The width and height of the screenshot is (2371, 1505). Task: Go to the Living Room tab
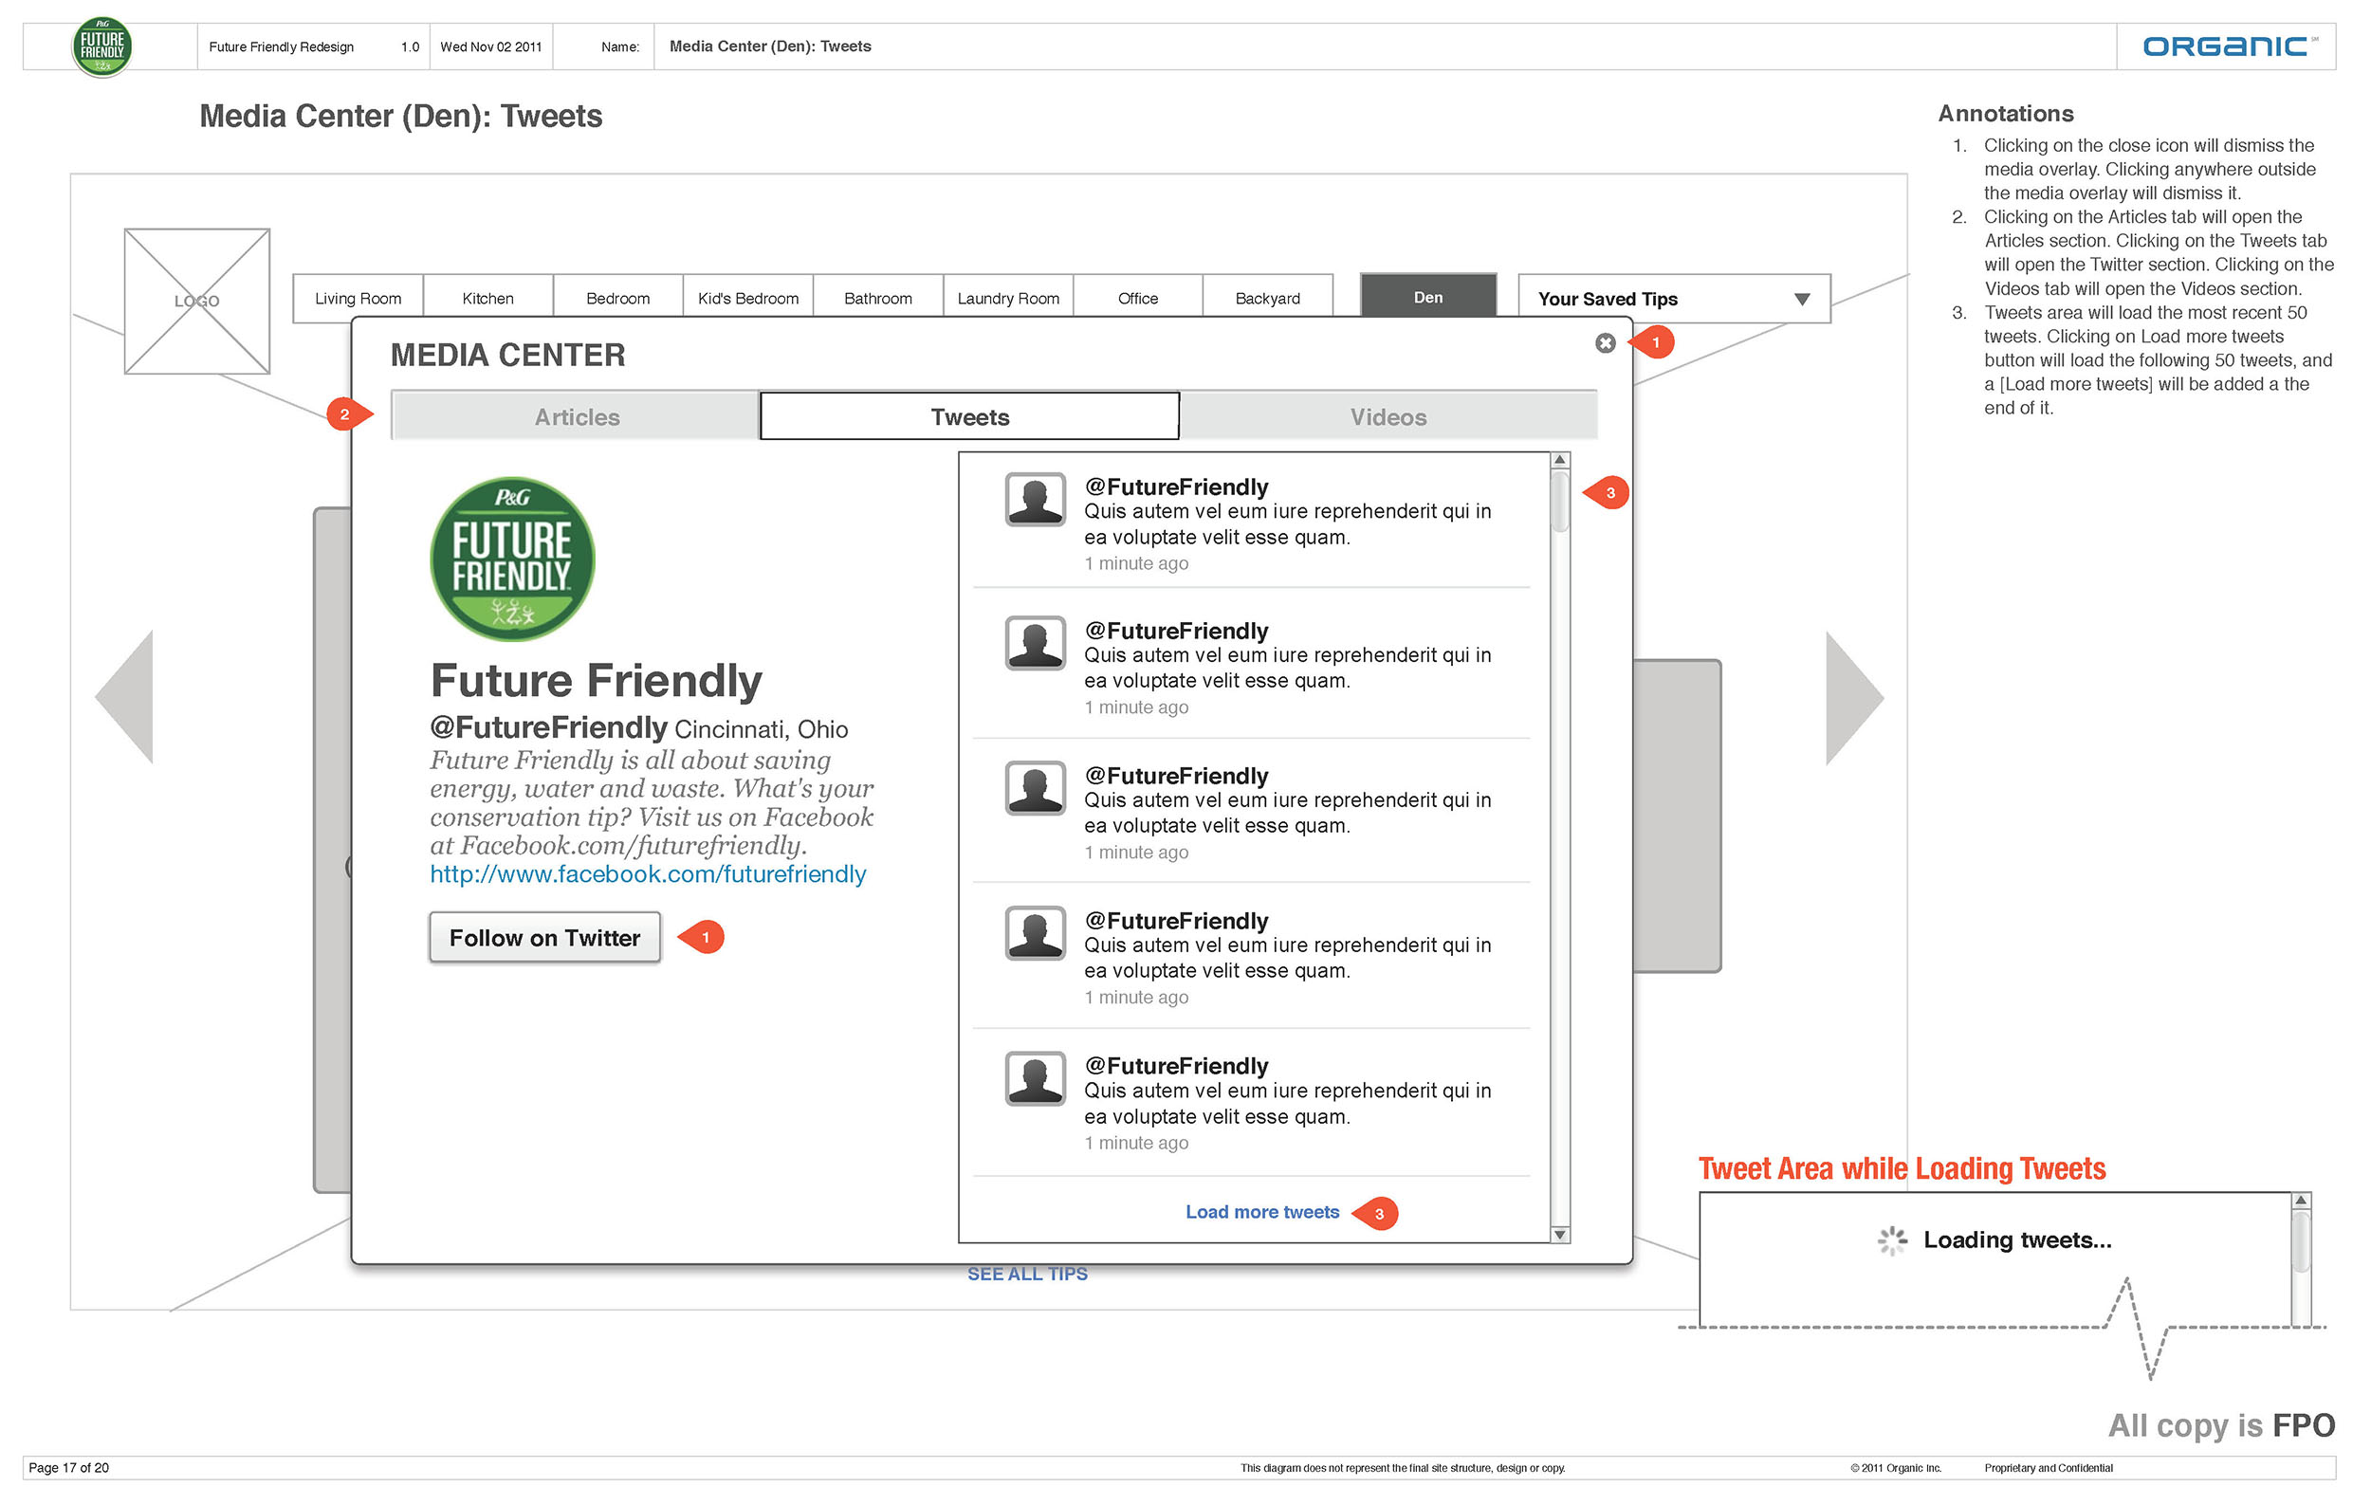click(x=358, y=298)
